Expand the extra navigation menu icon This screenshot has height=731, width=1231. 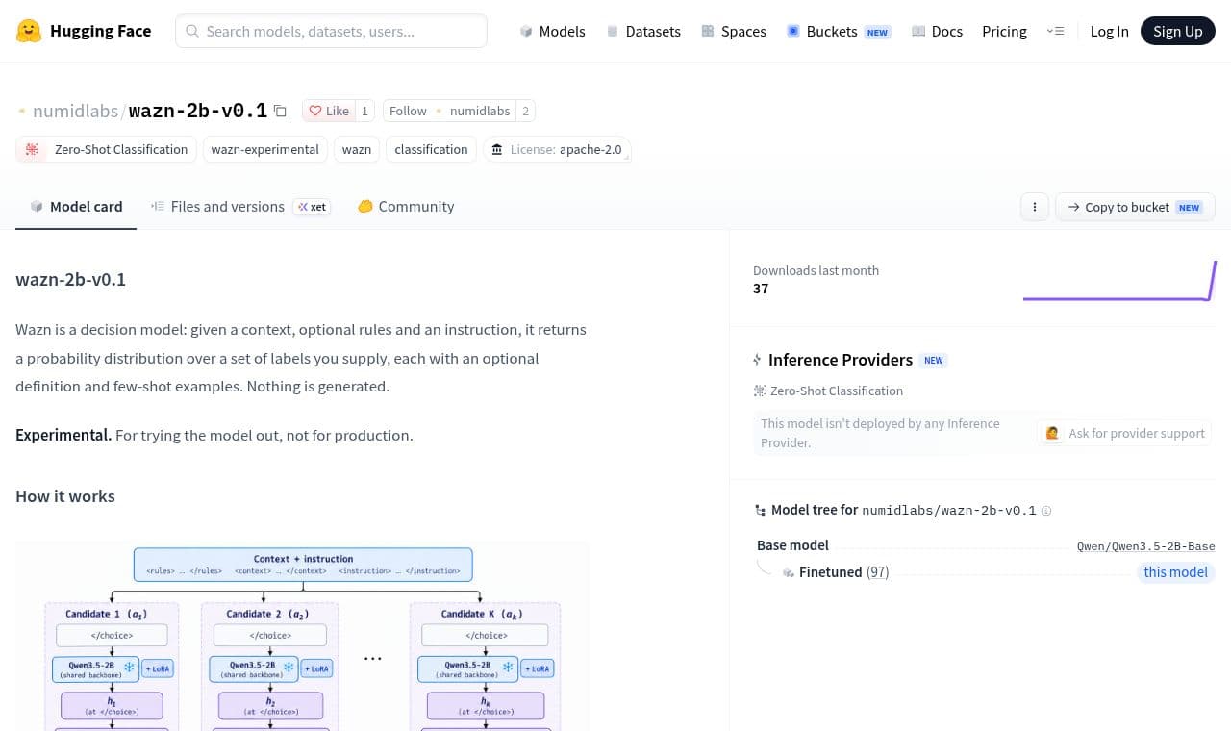tap(1055, 31)
